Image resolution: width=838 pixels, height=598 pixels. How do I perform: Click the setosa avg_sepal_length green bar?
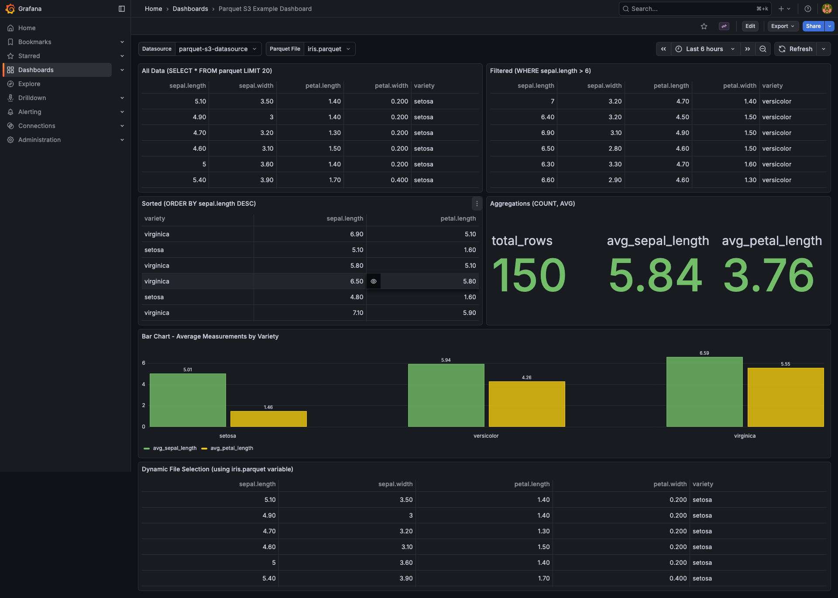point(188,400)
